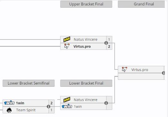168x117 pixels.
Task: Open Virtus.pro team name in Upper Bracket Final
Action: pos(82,47)
